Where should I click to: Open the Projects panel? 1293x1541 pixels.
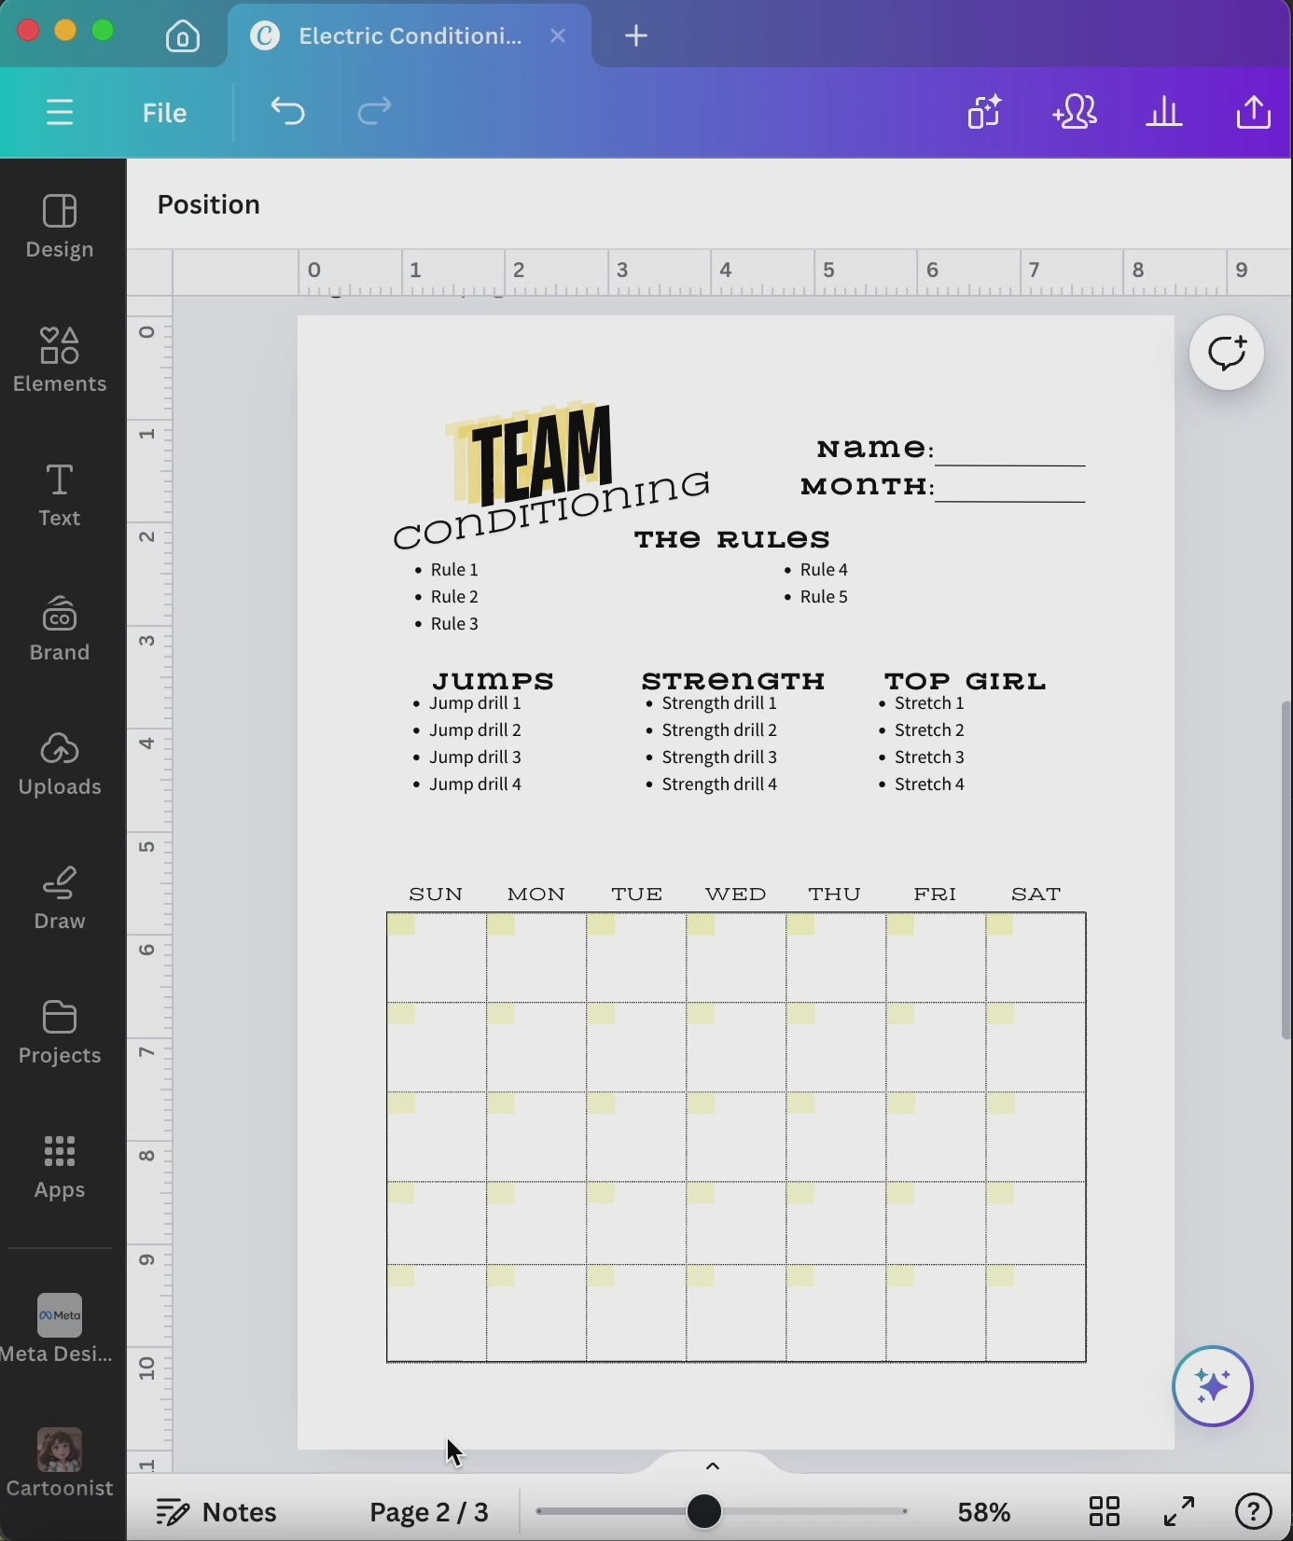[60, 1033]
